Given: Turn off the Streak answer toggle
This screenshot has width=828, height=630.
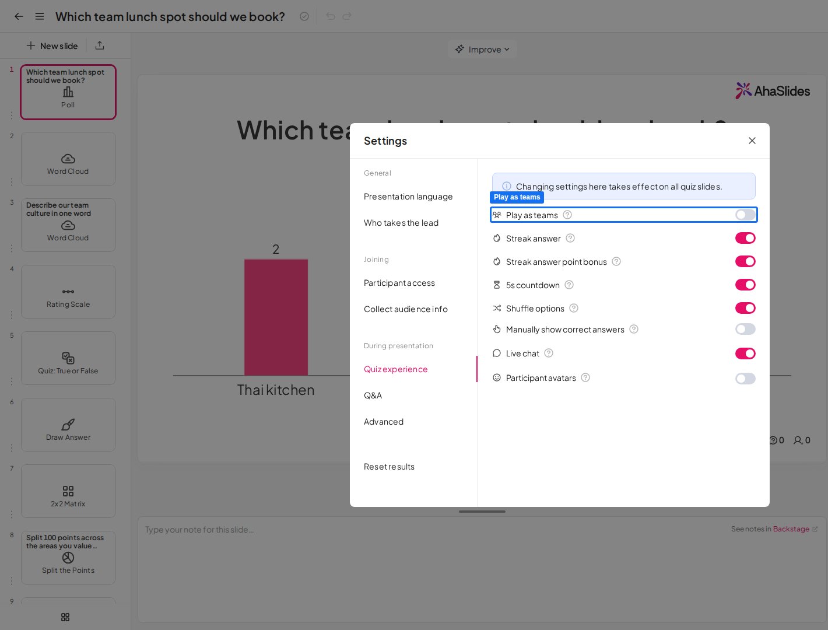Looking at the screenshot, I should (745, 238).
